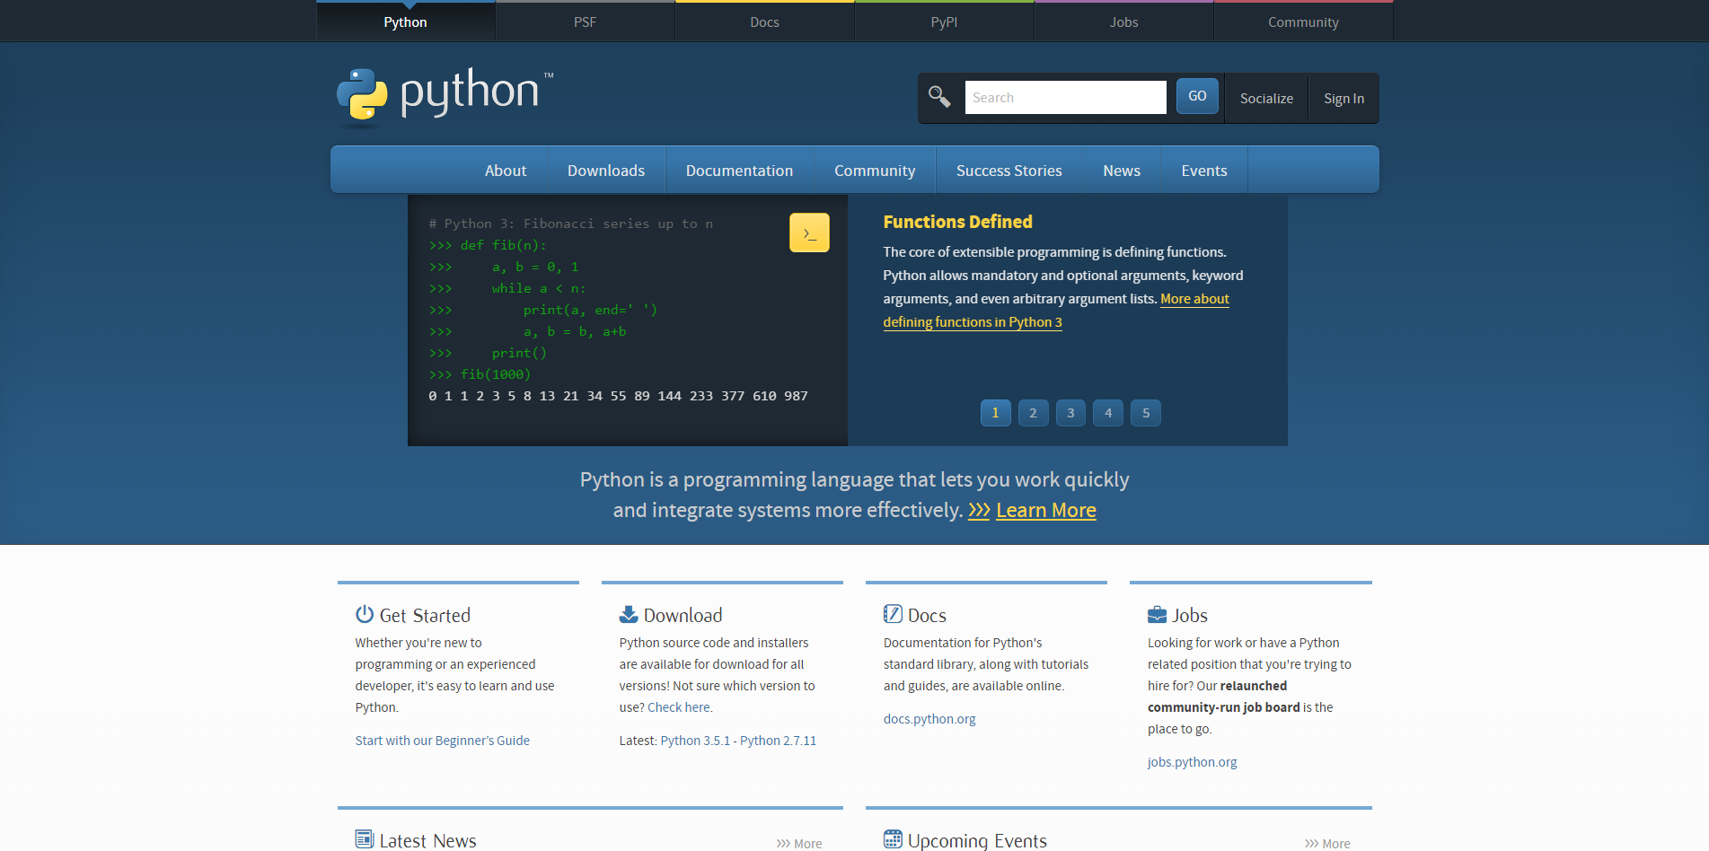Click Sign In
Viewport: 1709px width, 851px height.
tap(1343, 98)
